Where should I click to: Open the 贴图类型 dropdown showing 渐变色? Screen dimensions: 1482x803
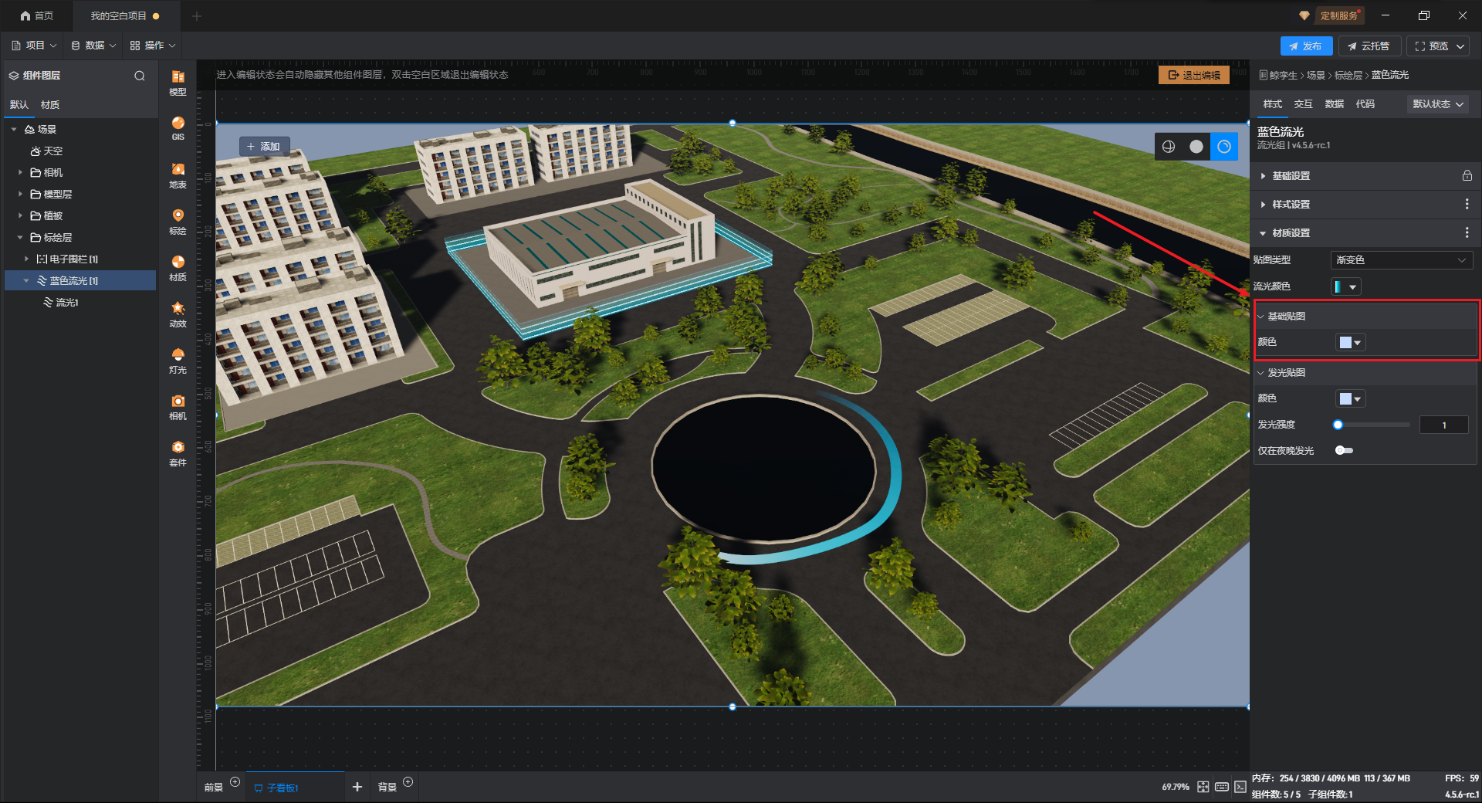coord(1400,260)
